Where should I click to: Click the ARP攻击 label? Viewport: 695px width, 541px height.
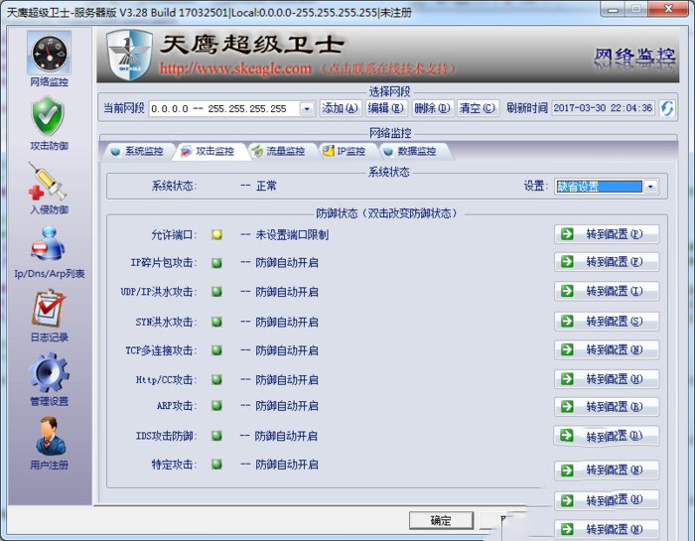(177, 406)
